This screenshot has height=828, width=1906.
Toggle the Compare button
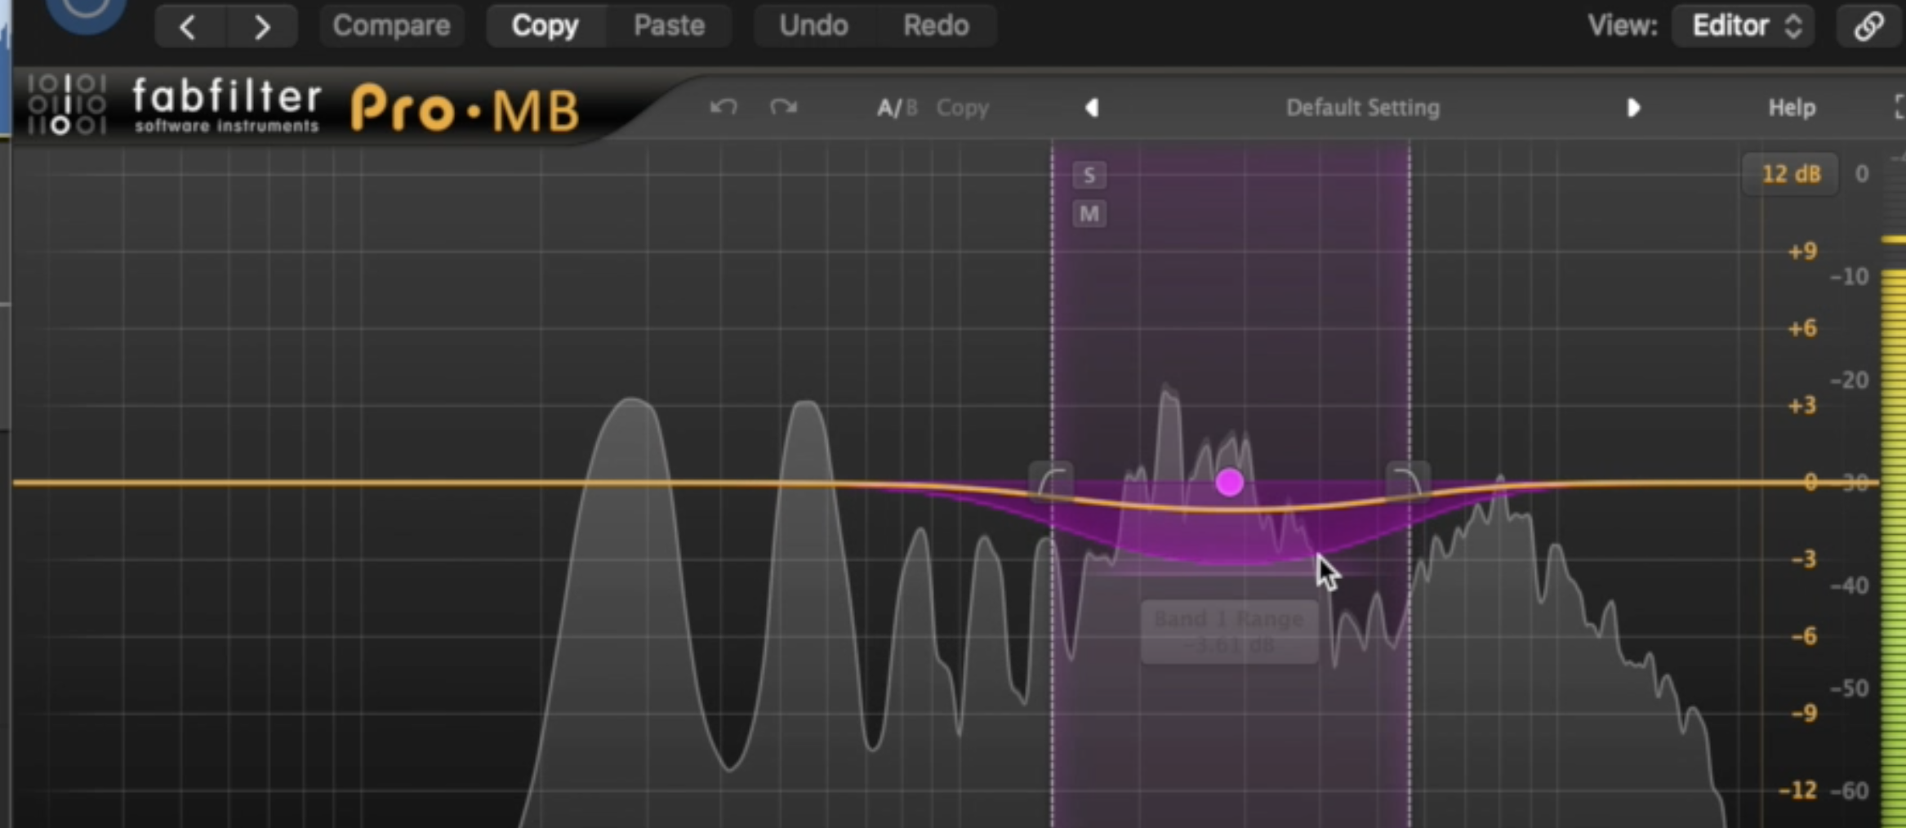(x=391, y=26)
